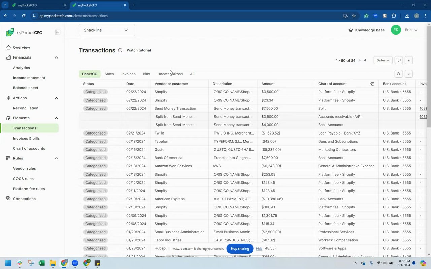Viewport: 431px width, 269px height.
Task: Open the Chrome three-dot menu
Action: 425,16
